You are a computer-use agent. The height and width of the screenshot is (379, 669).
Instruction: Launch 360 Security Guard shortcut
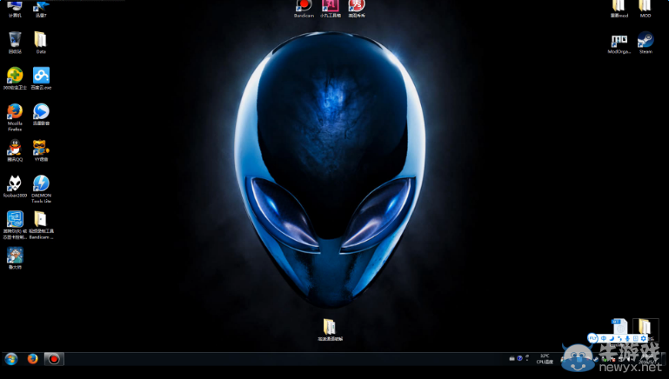tap(15, 78)
